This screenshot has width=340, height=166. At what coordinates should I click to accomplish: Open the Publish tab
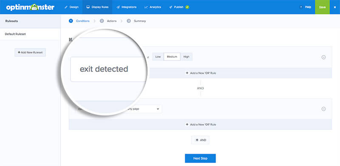tap(176, 7)
